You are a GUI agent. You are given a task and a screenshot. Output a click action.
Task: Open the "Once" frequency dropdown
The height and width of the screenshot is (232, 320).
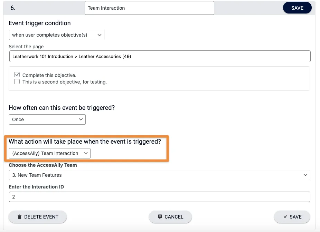point(47,119)
